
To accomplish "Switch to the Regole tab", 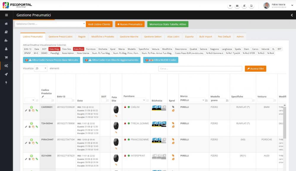I will [82, 37].
